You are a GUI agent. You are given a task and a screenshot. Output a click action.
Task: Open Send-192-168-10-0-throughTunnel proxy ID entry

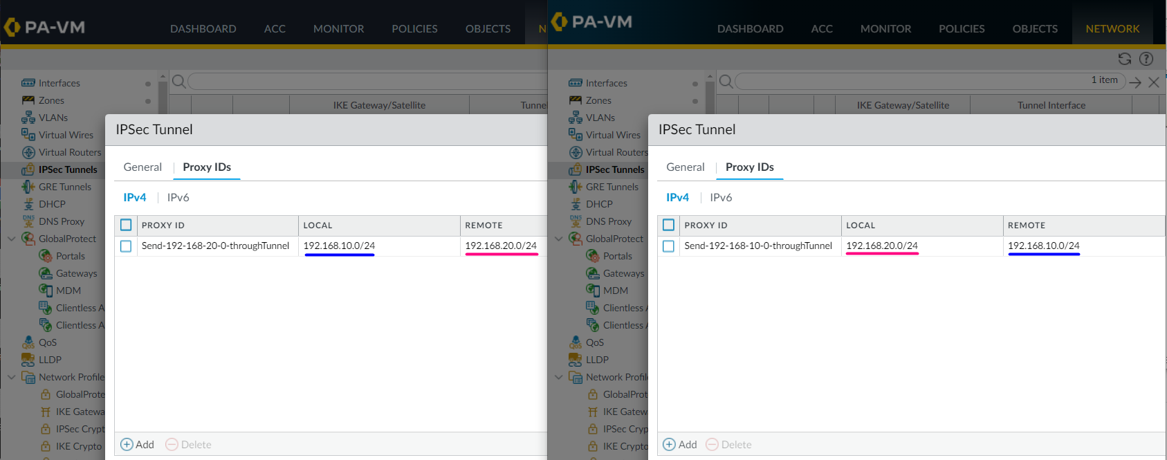(x=758, y=246)
